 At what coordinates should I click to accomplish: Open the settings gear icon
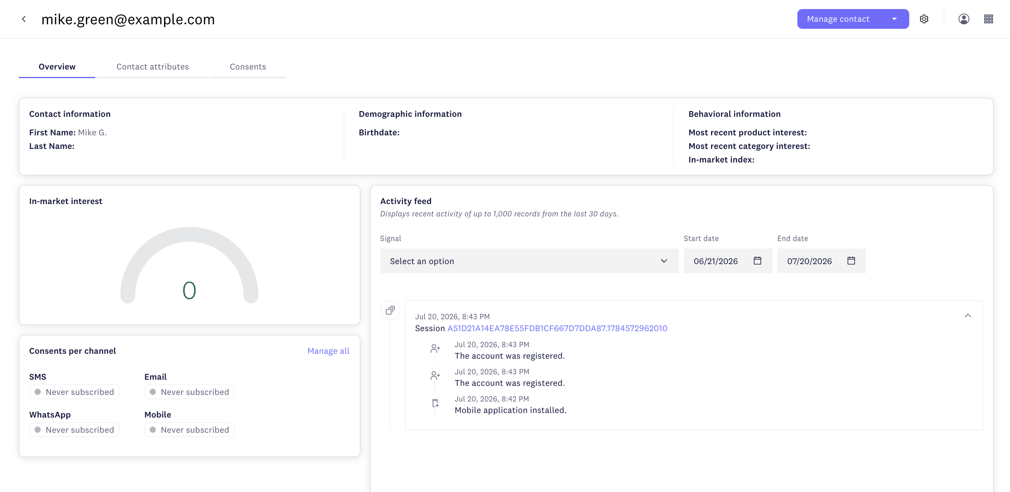click(924, 19)
